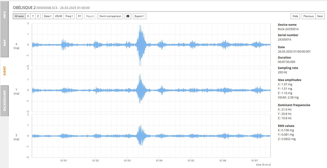The image size is (327, 168).
Task: Open the MAP side tab
Action: pos(4,43)
